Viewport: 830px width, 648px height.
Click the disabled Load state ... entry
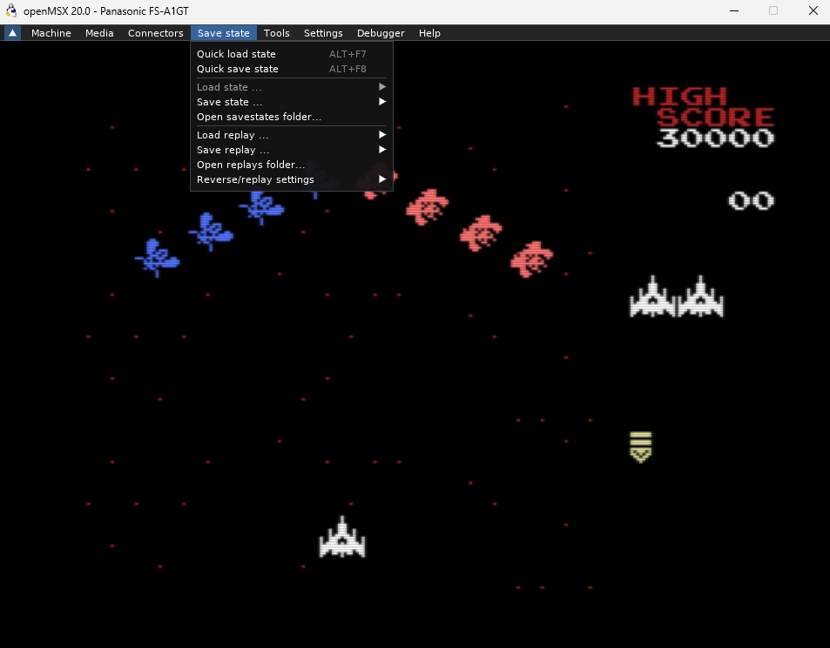pyautogui.click(x=292, y=87)
